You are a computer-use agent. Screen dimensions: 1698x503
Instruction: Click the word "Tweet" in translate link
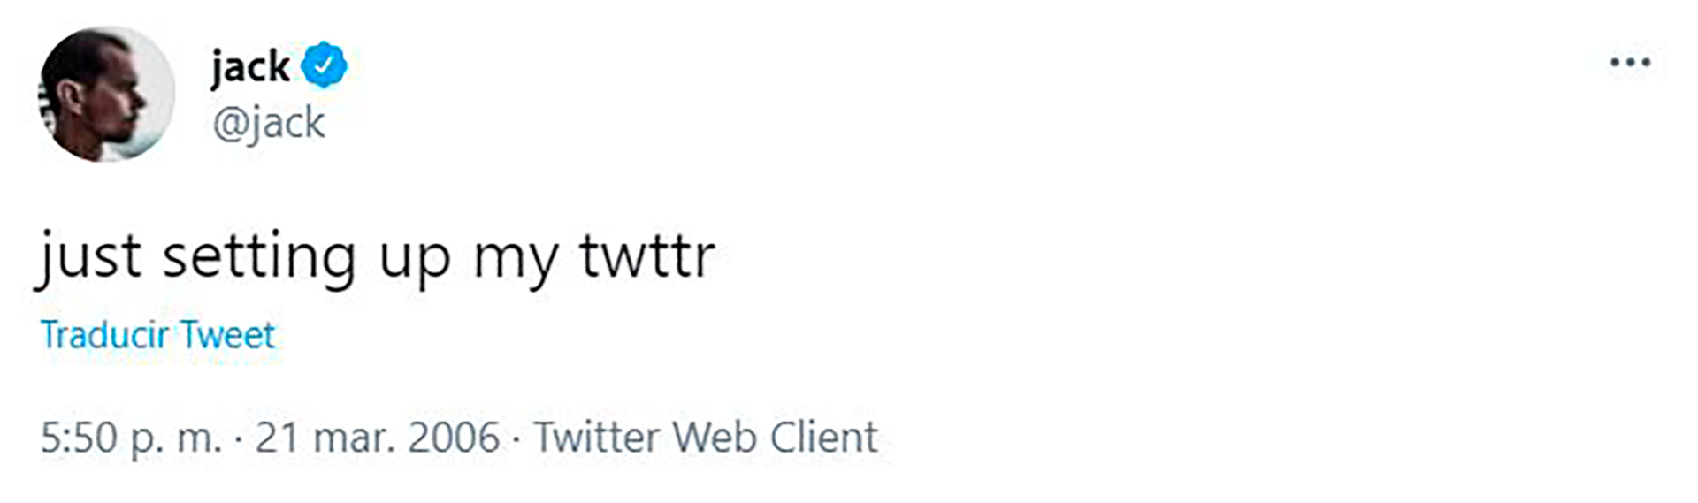[229, 335]
